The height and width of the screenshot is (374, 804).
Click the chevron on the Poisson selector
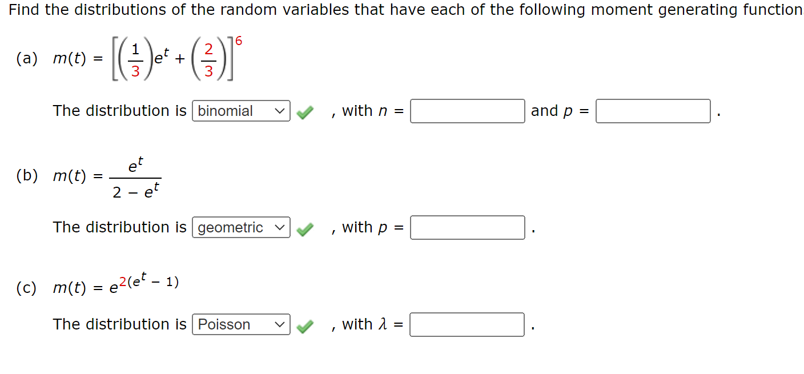280,324
